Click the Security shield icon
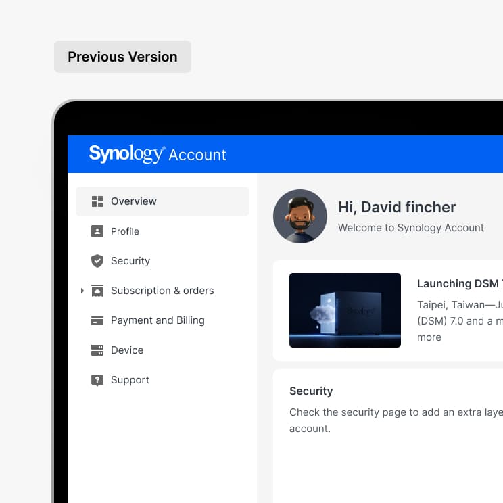 [97, 261]
